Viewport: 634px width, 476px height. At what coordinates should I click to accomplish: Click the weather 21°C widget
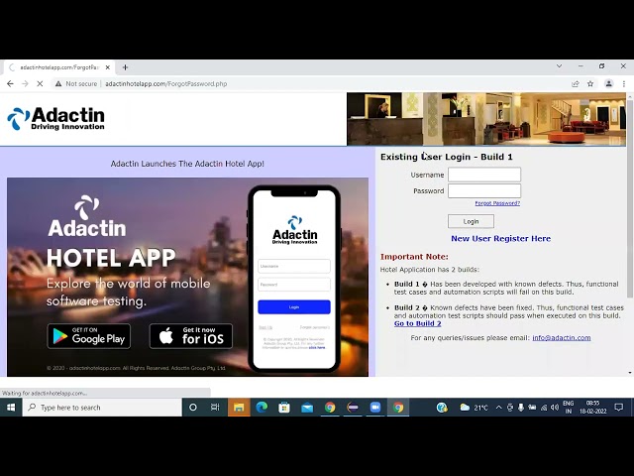[474, 408]
